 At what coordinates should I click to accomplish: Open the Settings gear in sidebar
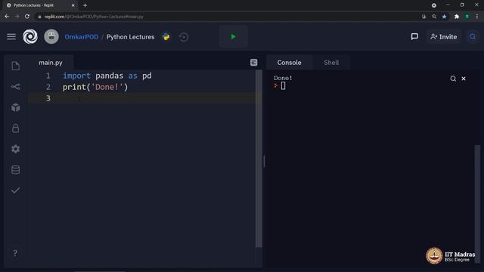[x=16, y=150]
